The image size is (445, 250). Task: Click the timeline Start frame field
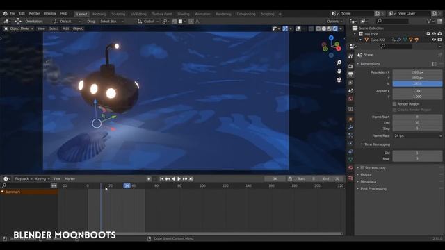coord(306,179)
